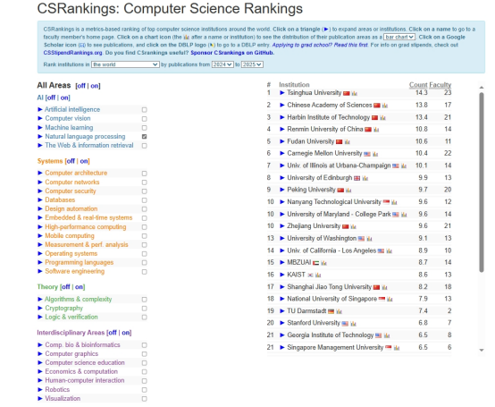Viewport: 495px width, 407px height.
Task: Uncheck Natural language processing checkbox
Action: click(144, 137)
